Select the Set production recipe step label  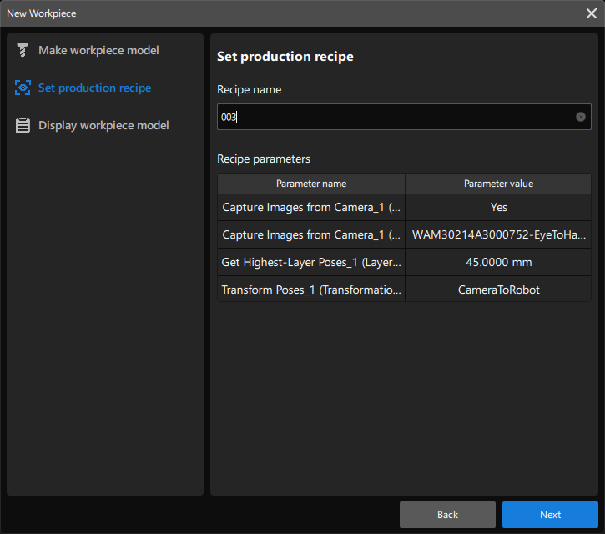[x=94, y=88]
